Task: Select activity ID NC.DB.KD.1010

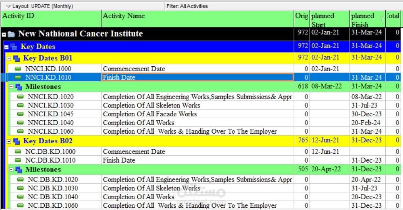Action: tap(50, 160)
